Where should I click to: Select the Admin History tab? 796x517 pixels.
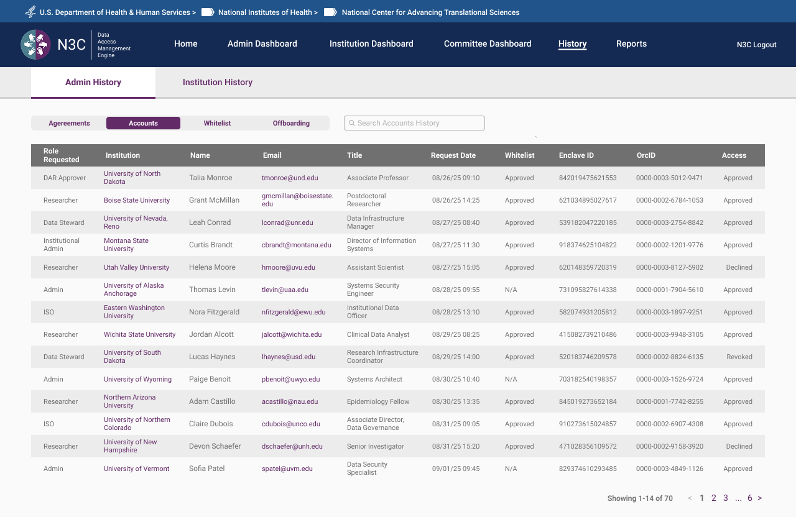(93, 83)
